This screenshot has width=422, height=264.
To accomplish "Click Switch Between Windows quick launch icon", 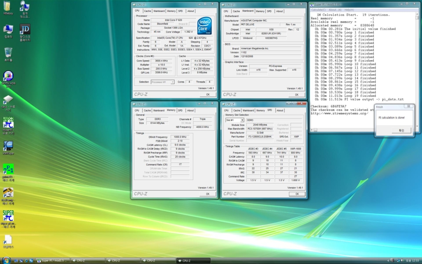I will 21,261.
